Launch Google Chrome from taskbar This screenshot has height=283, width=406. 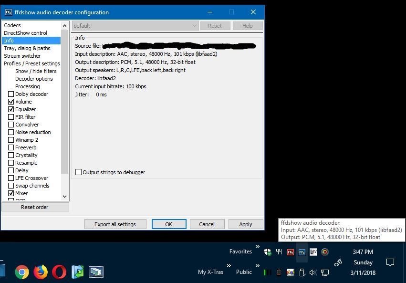click(22, 272)
